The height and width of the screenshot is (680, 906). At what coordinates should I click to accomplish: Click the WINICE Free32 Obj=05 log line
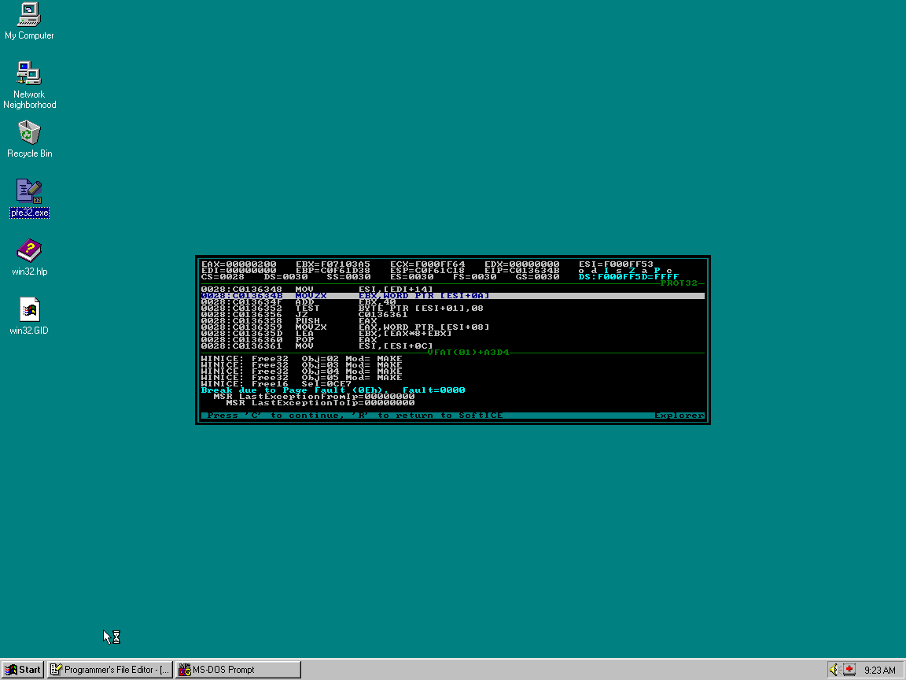pyautogui.click(x=302, y=378)
